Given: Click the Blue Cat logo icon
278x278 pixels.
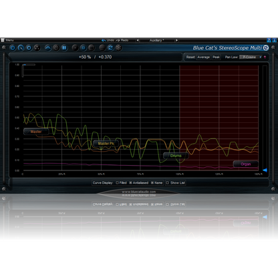Looking at the screenshot, I should click(x=266, y=47).
